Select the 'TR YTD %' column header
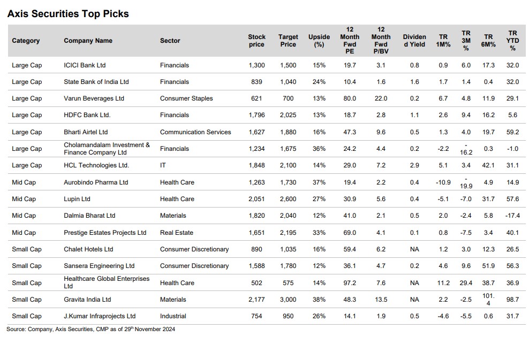This screenshot has height=337, width=529. 512,41
